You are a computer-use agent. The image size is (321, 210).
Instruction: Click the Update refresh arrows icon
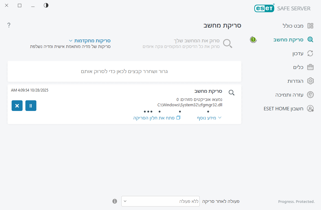[310, 53]
